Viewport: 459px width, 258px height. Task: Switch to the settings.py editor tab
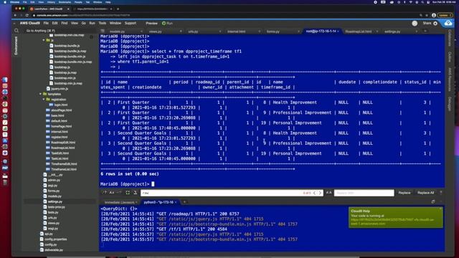point(392,32)
